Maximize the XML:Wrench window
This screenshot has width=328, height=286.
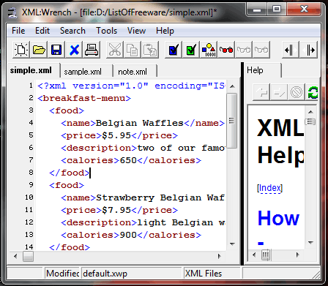pyautogui.click(x=276, y=10)
